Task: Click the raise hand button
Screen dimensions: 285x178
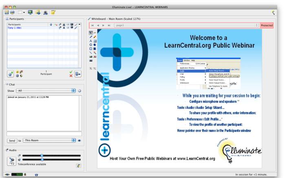Action: (10, 74)
